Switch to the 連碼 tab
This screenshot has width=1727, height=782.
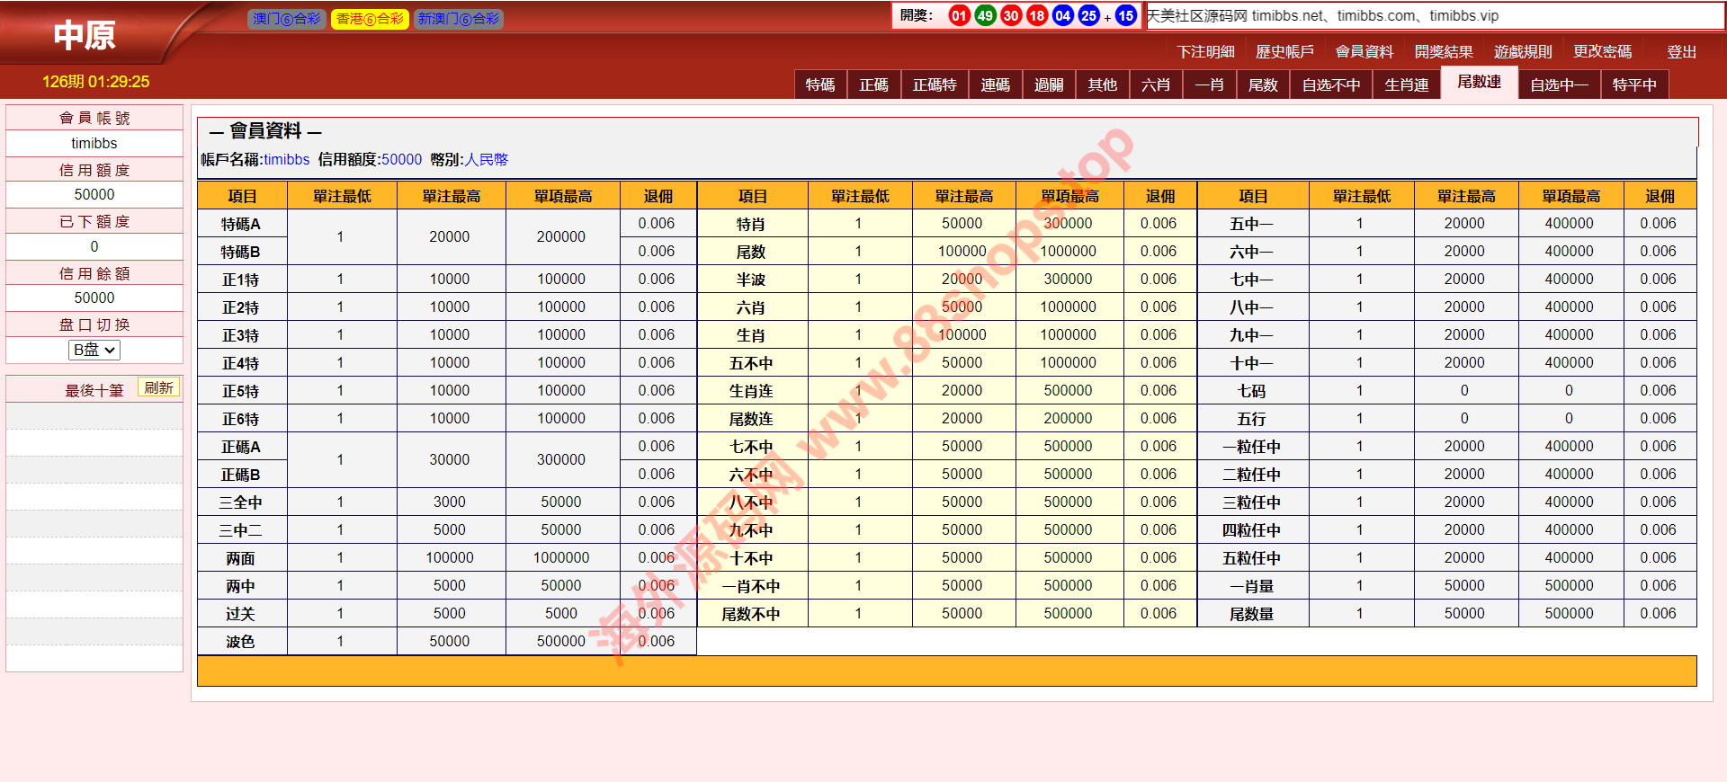click(x=995, y=84)
